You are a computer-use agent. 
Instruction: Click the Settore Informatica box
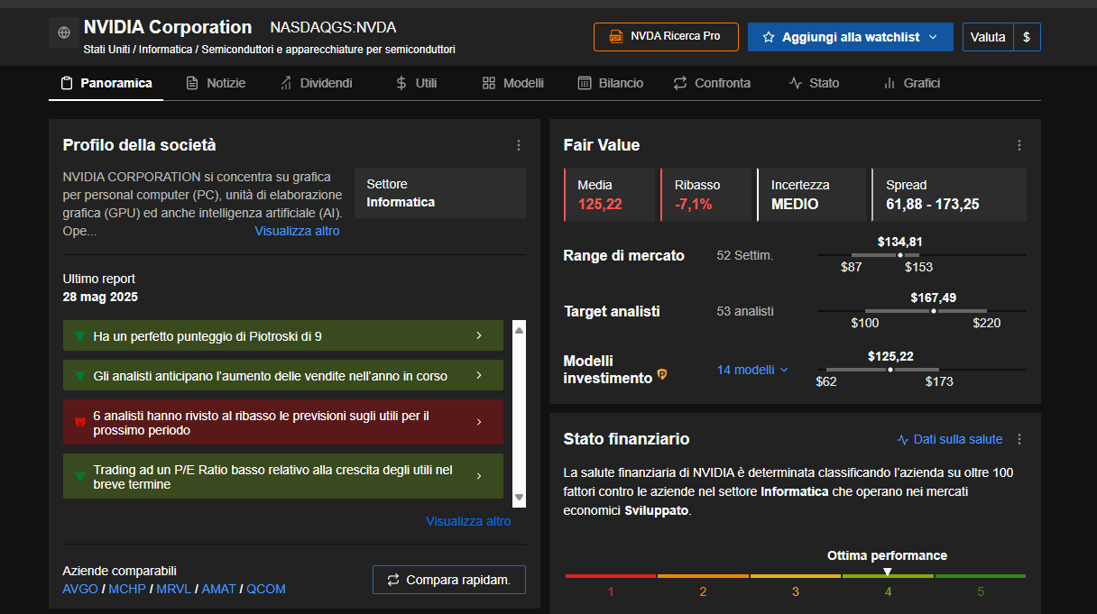(440, 193)
